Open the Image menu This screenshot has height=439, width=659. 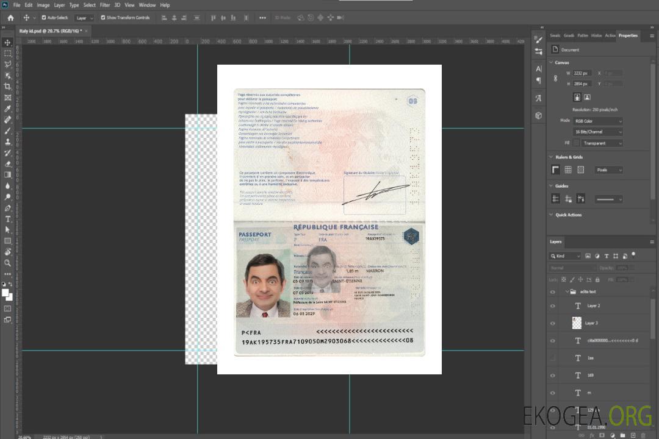click(x=43, y=5)
